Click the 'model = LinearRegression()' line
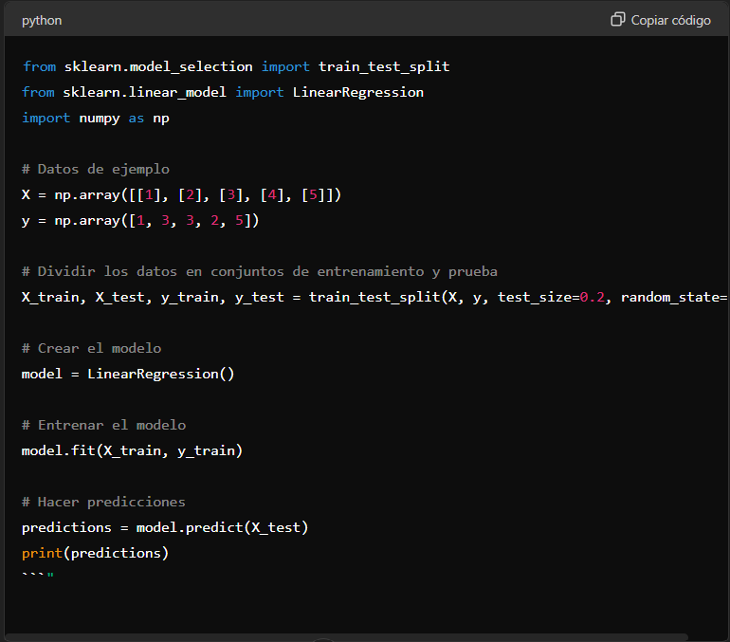 click(x=128, y=374)
